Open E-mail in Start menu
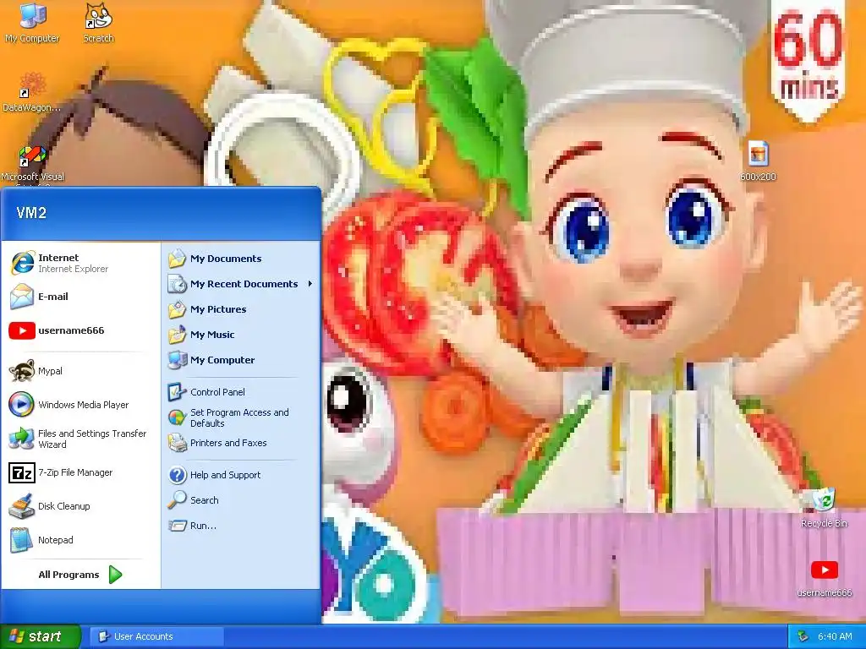The width and height of the screenshot is (866, 649). point(81,297)
